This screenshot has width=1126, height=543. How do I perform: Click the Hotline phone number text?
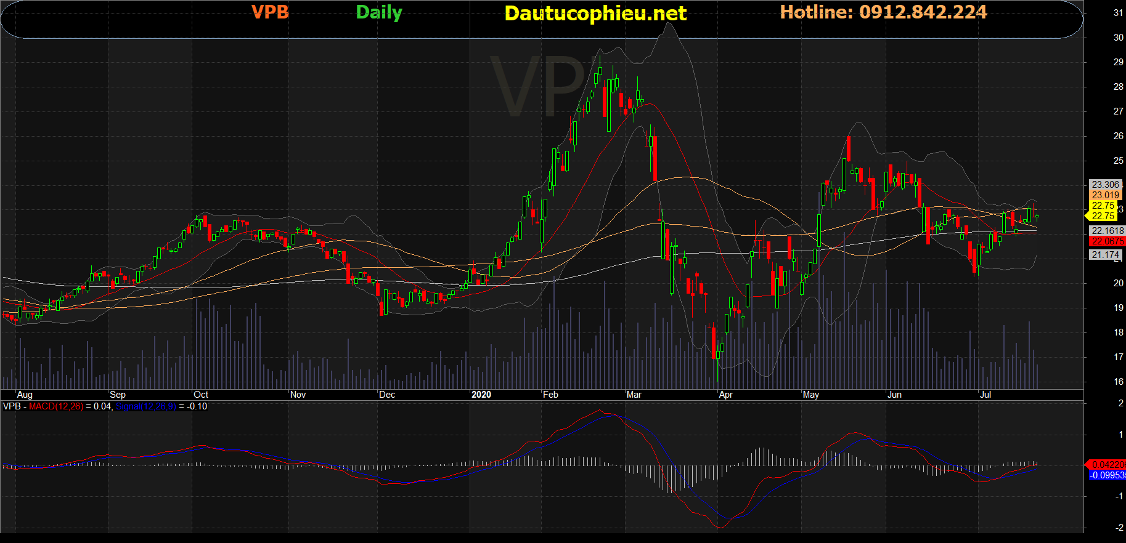coord(883,12)
